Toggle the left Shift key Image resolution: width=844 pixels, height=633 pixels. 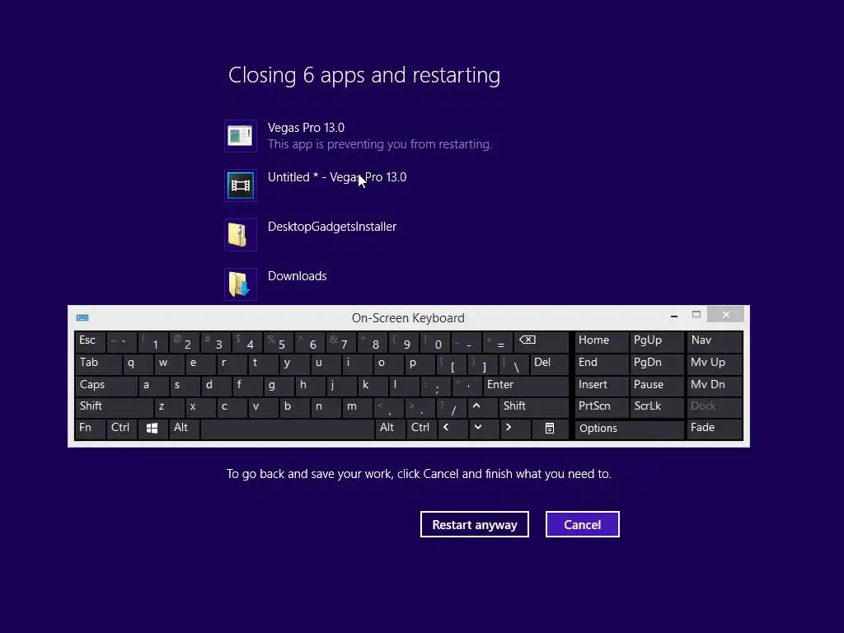pos(114,407)
